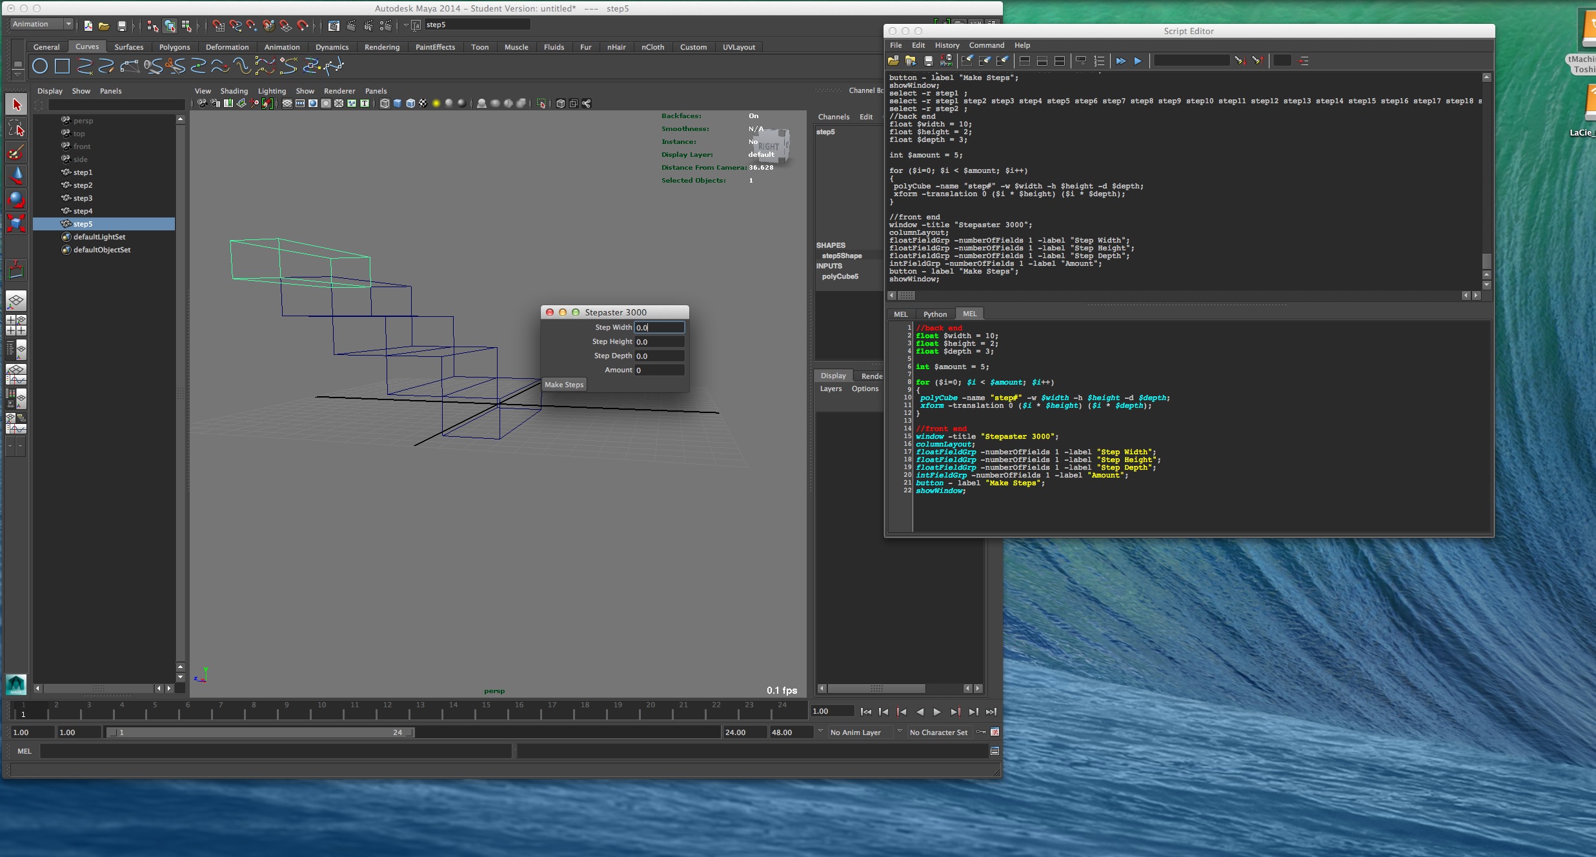1596x857 pixels.
Task: Toggle show line numbers in Script Editor
Action: (1099, 61)
